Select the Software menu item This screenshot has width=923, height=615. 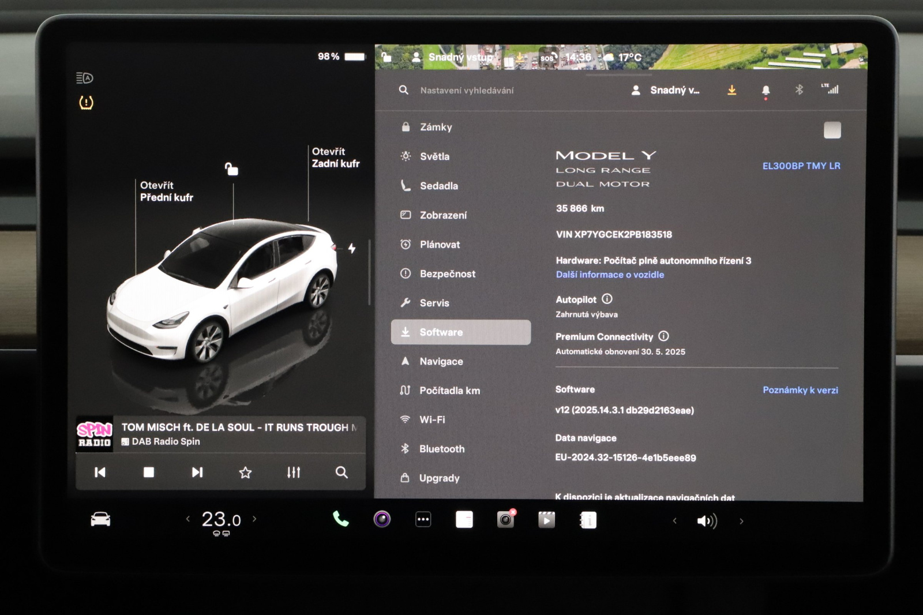click(x=460, y=332)
